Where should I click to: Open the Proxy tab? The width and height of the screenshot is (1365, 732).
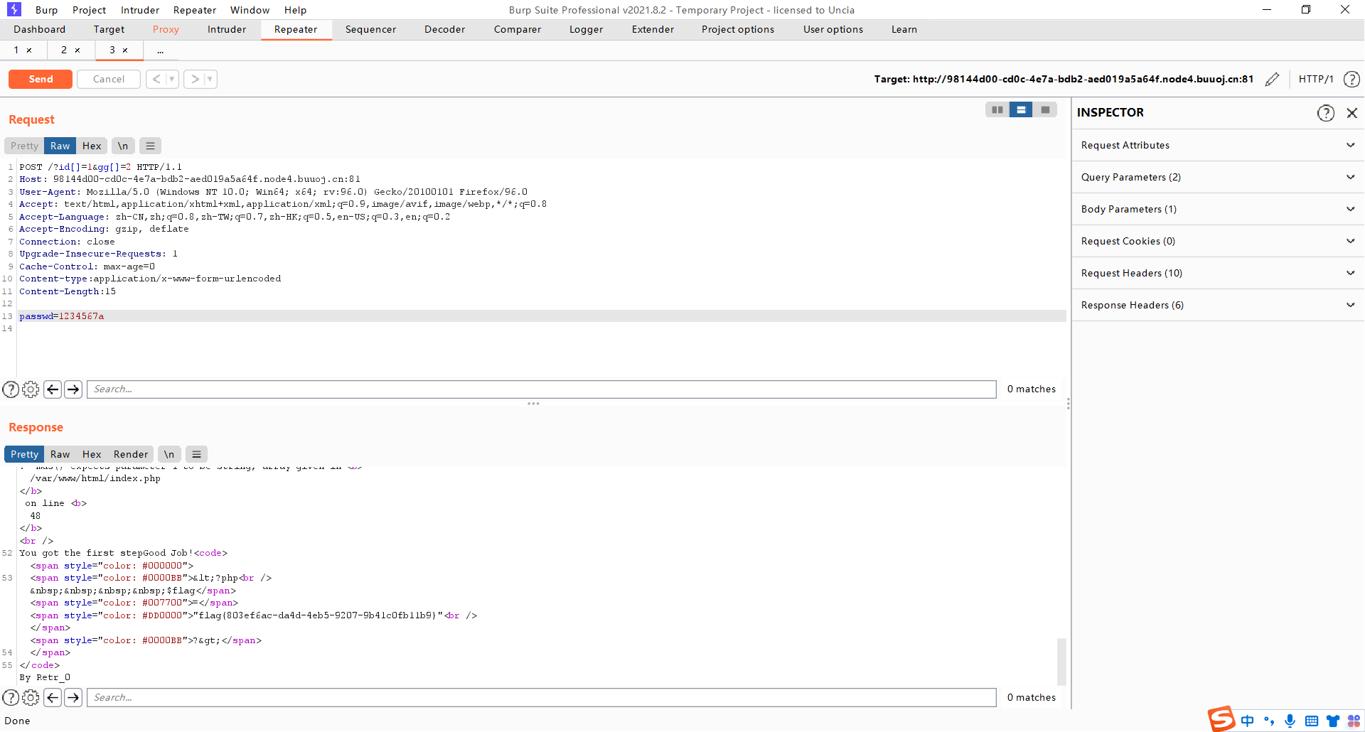point(166,29)
